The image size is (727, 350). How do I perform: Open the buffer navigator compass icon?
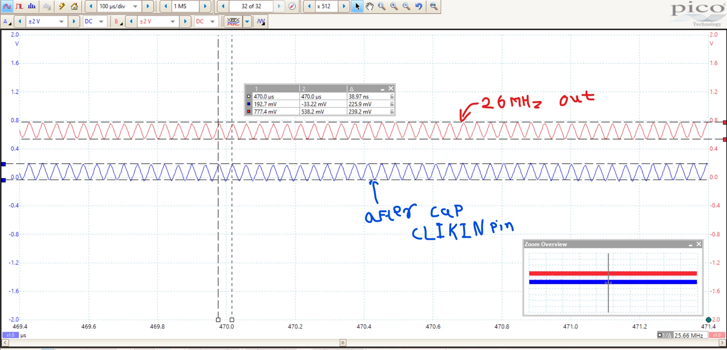[x=292, y=6]
